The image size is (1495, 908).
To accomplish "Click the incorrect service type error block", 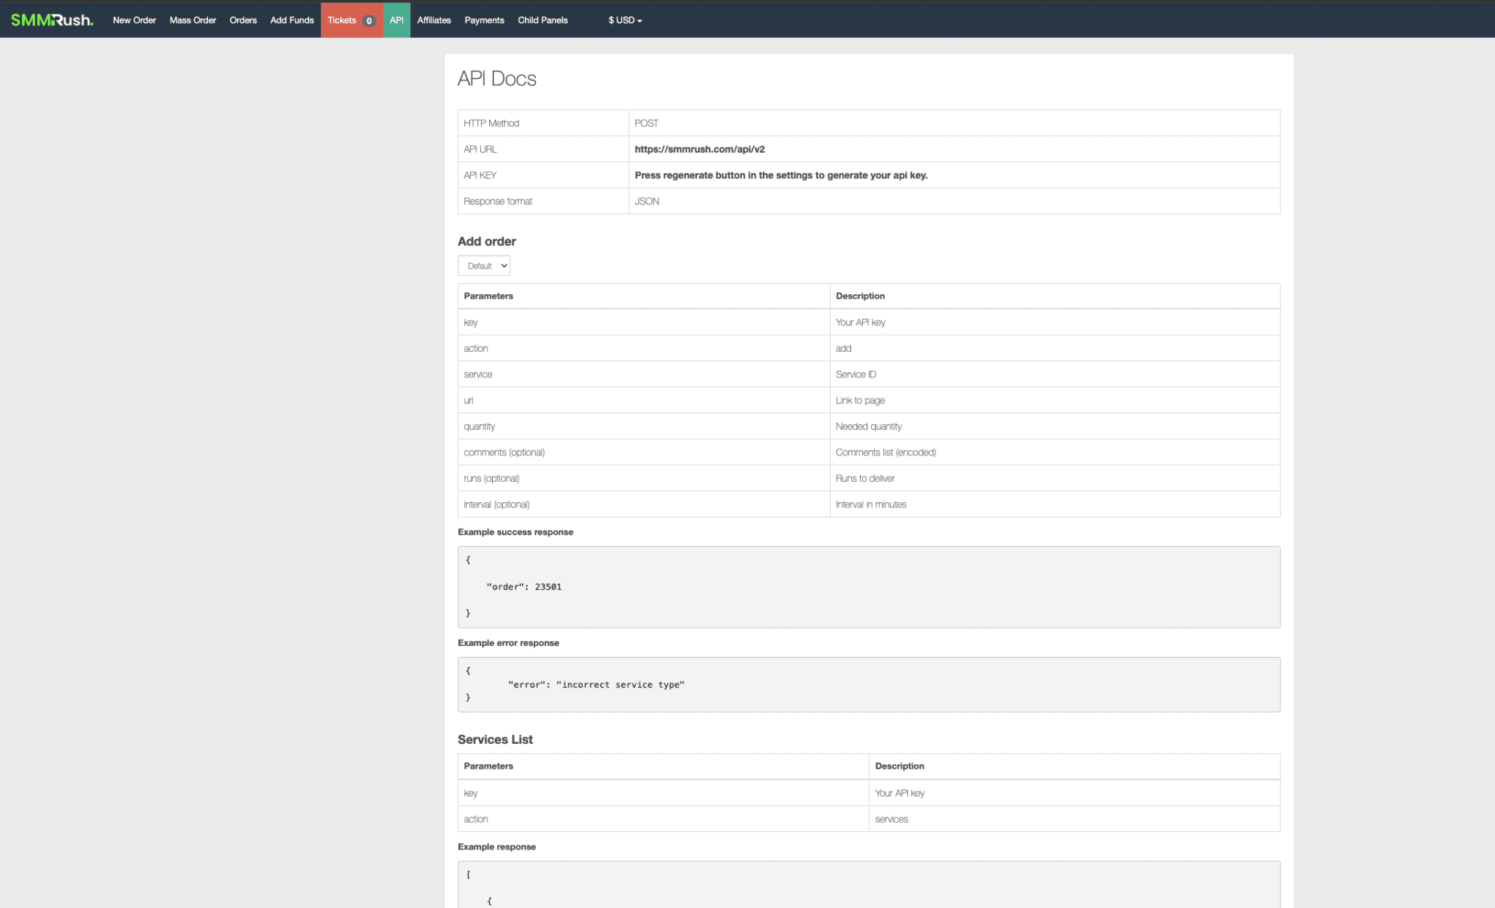I will (x=869, y=685).
